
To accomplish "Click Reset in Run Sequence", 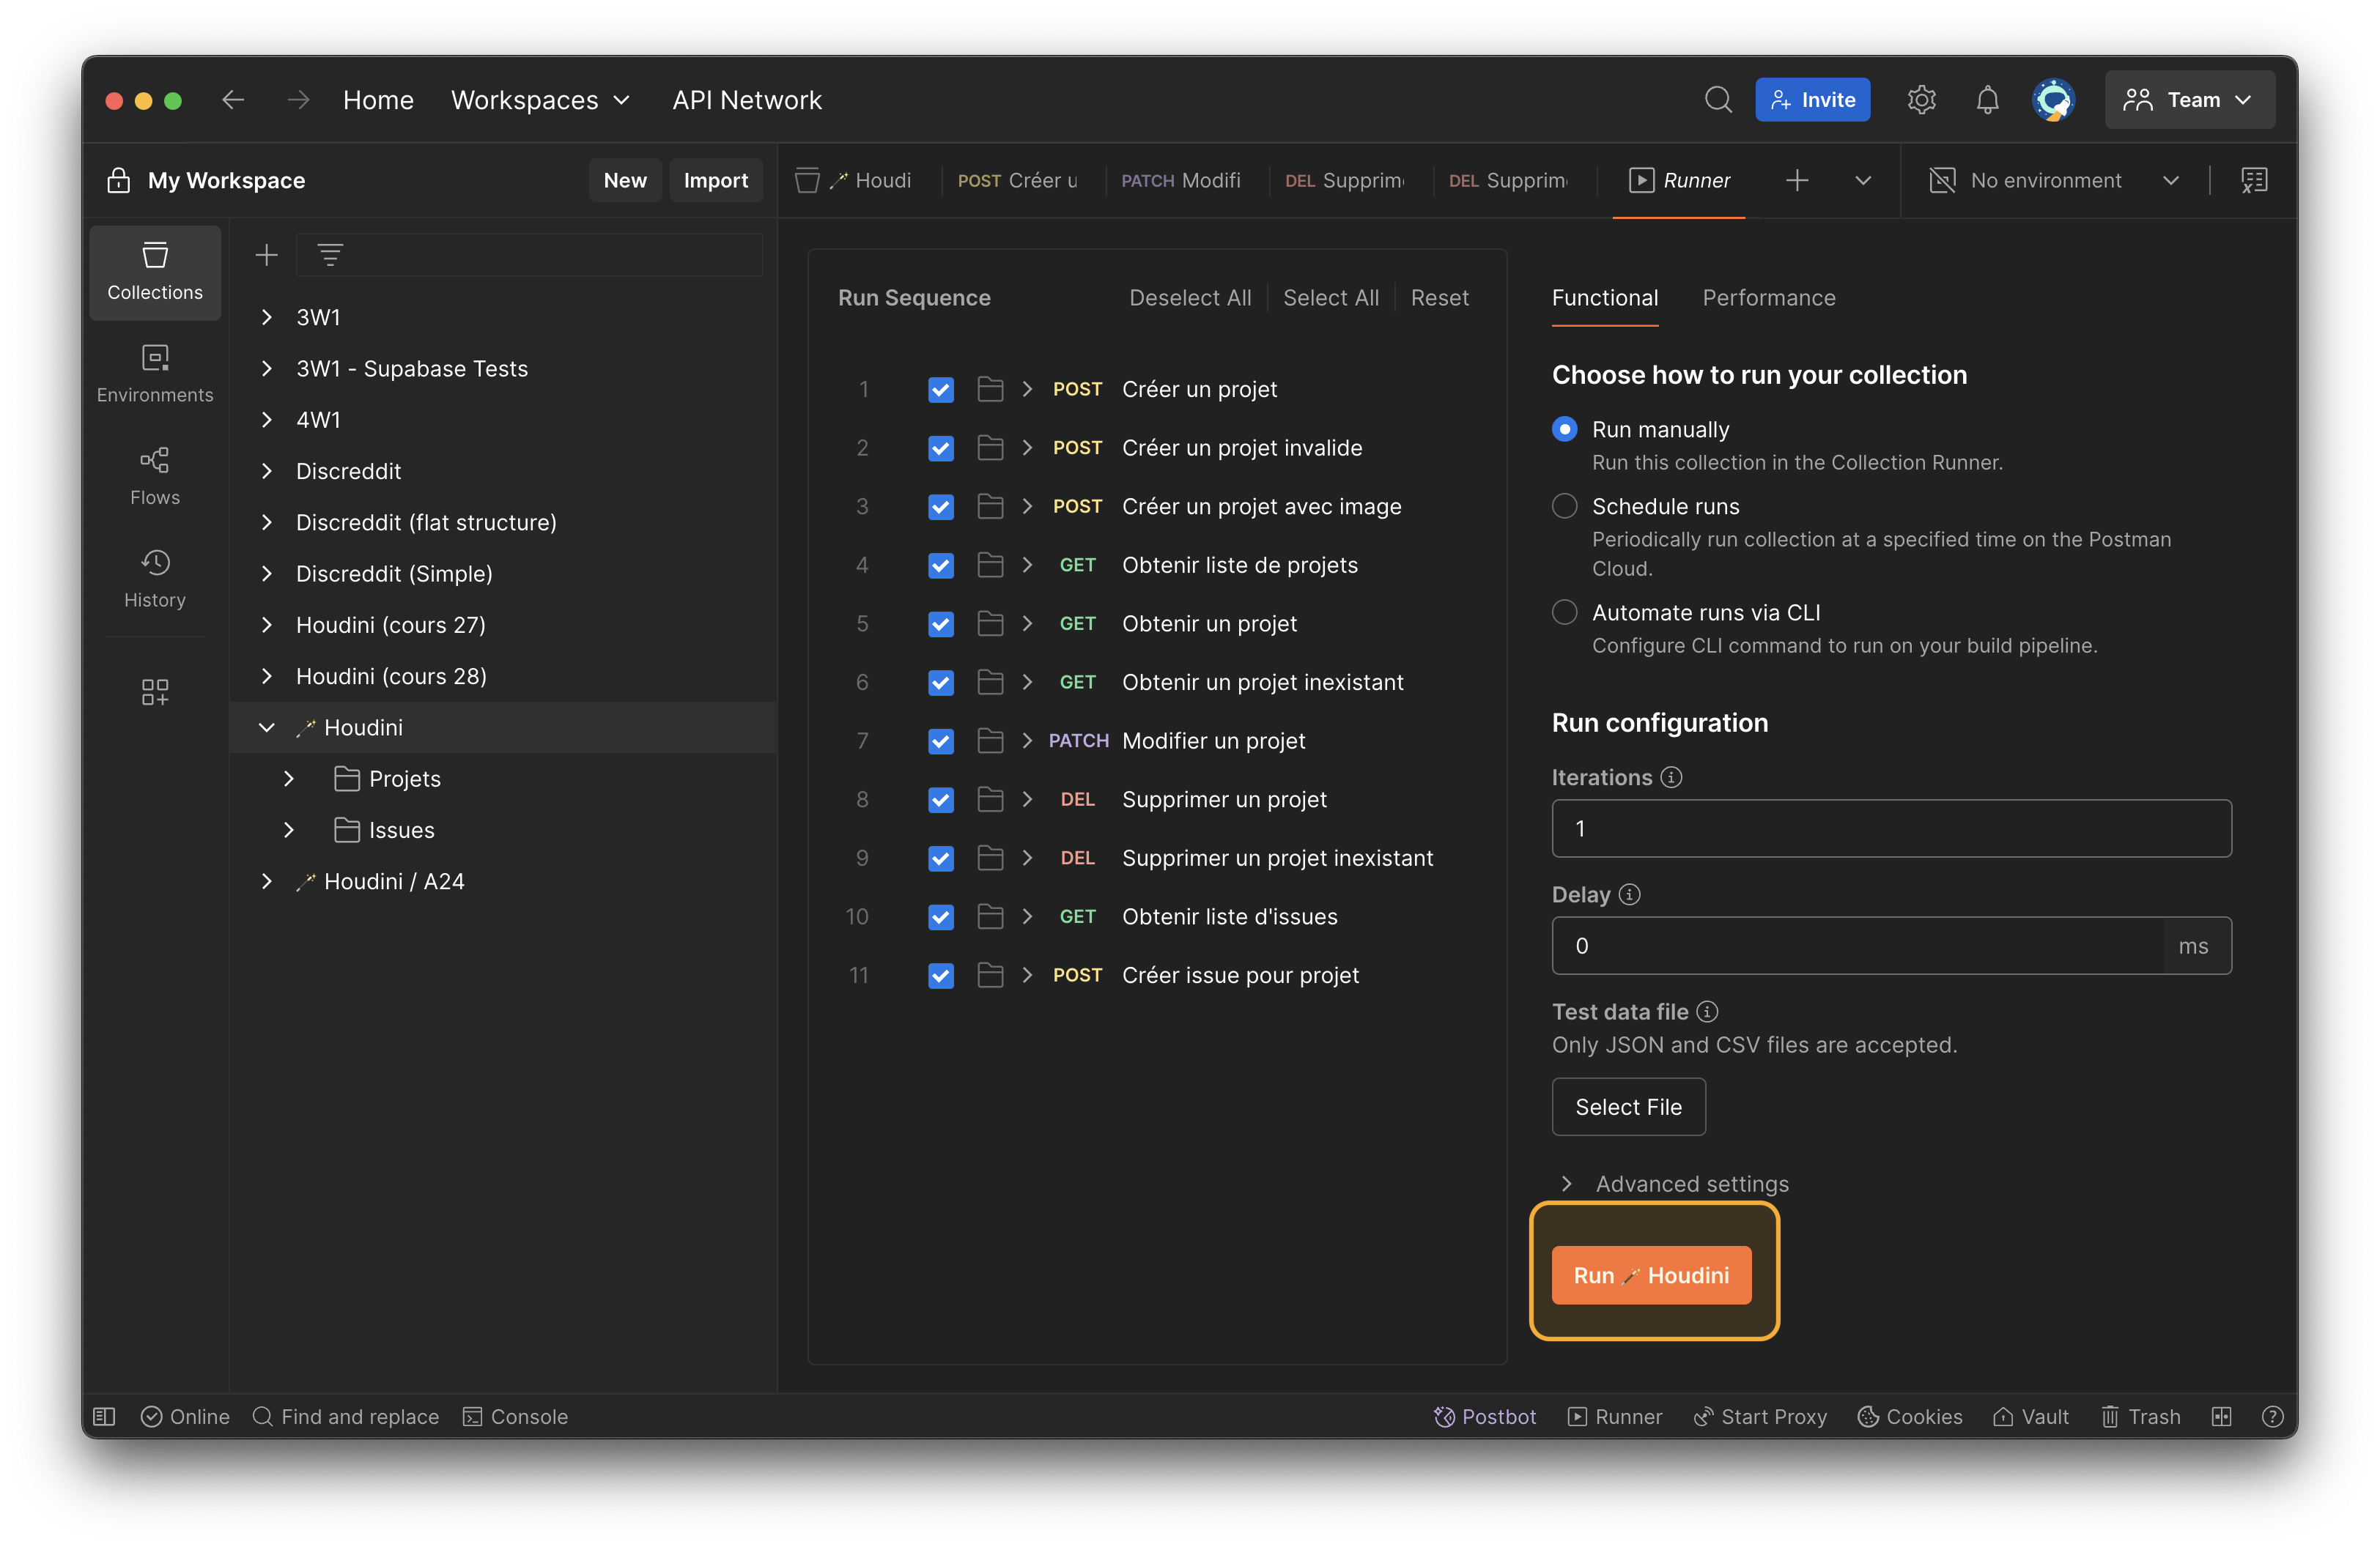I will (x=1439, y=298).
